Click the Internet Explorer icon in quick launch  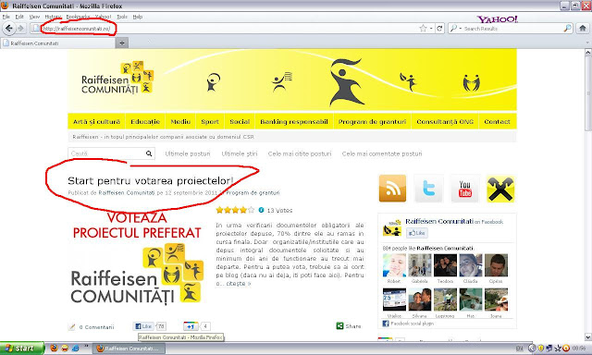click(75, 348)
